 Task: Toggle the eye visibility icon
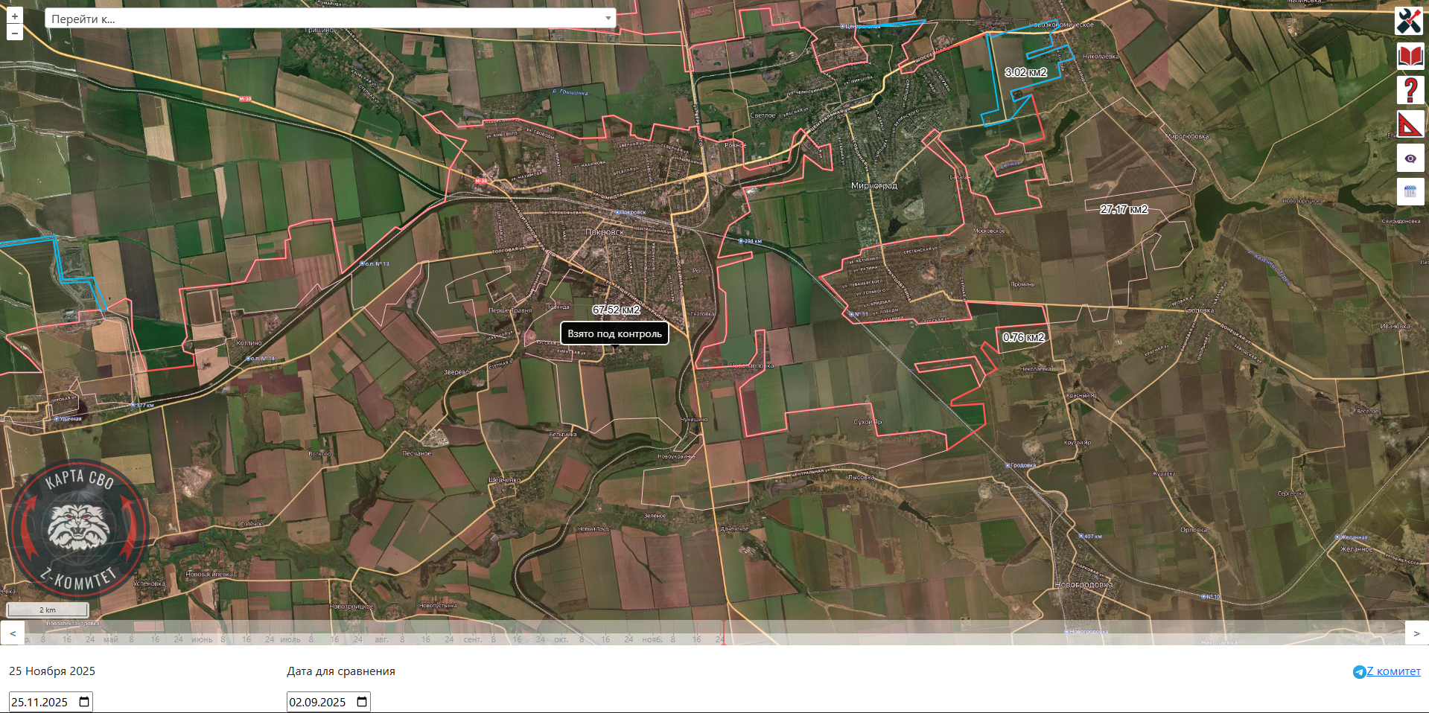point(1410,159)
